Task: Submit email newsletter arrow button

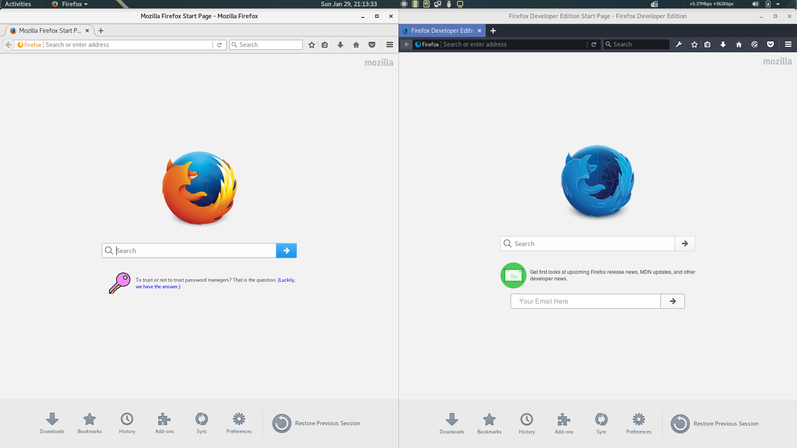Action: [672, 301]
